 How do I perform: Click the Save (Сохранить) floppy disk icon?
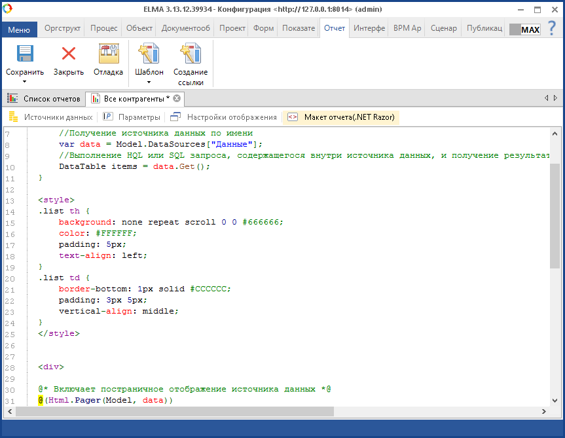[x=25, y=54]
